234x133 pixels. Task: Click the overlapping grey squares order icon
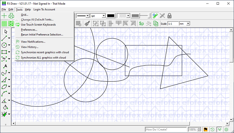[x=78, y=23]
